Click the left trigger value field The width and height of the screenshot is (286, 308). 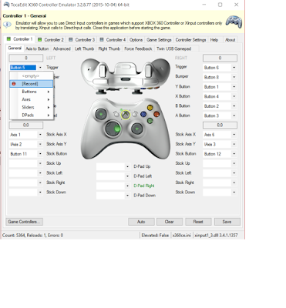coord(26,58)
